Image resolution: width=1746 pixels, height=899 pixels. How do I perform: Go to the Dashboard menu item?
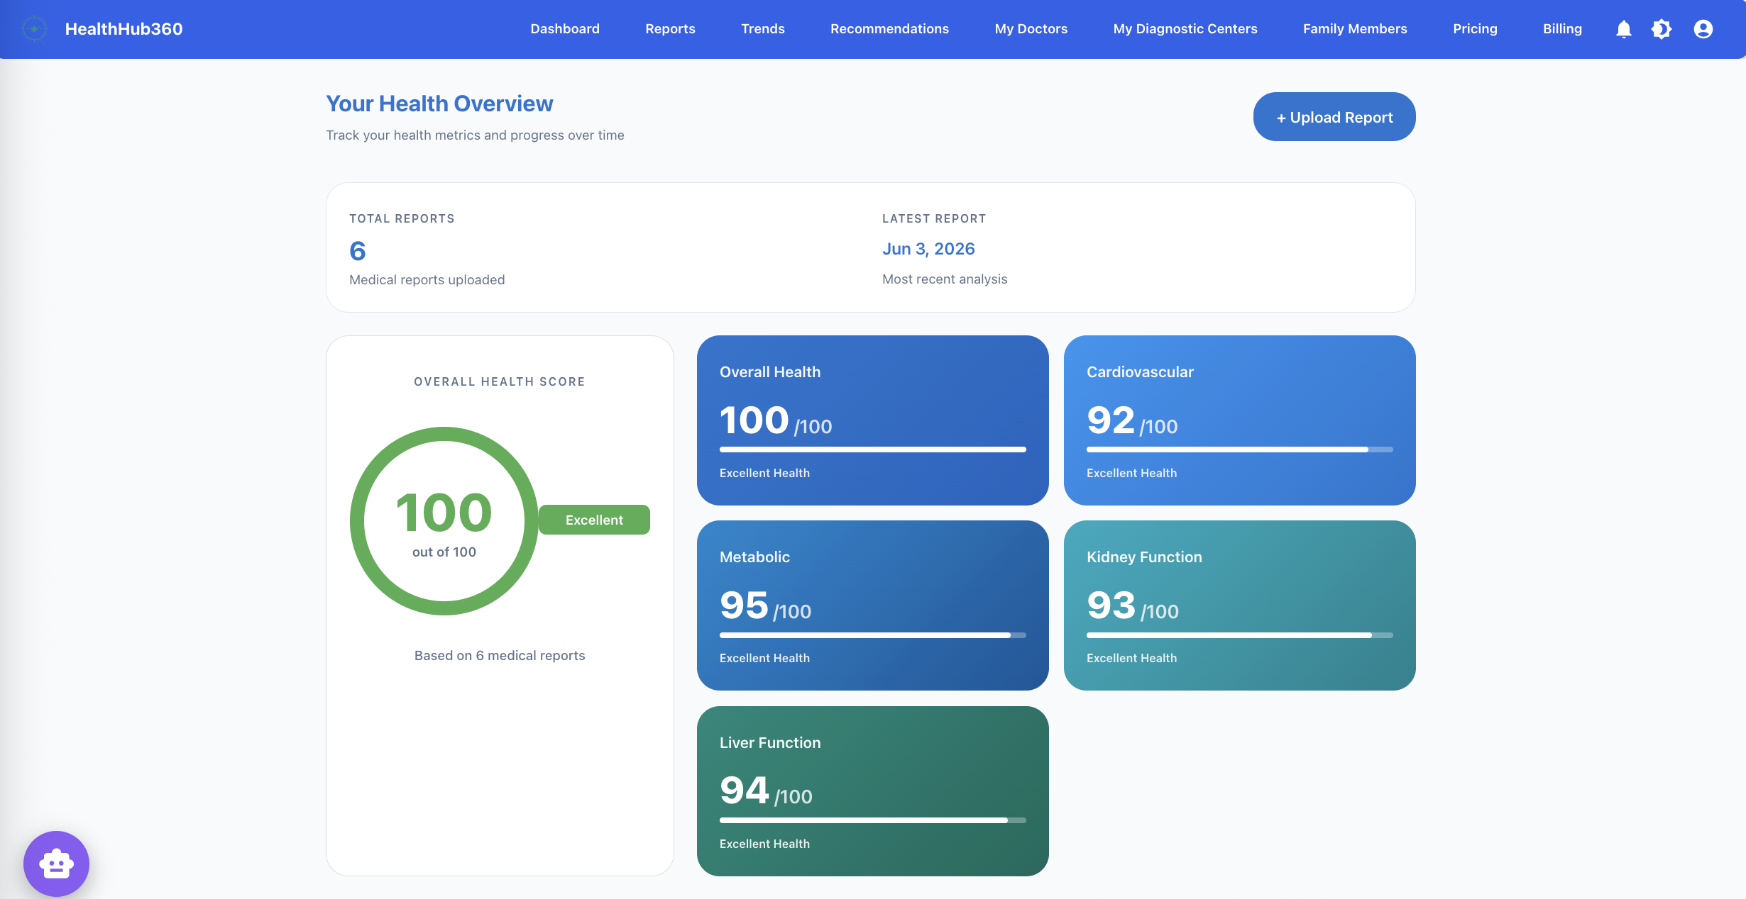(565, 29)
